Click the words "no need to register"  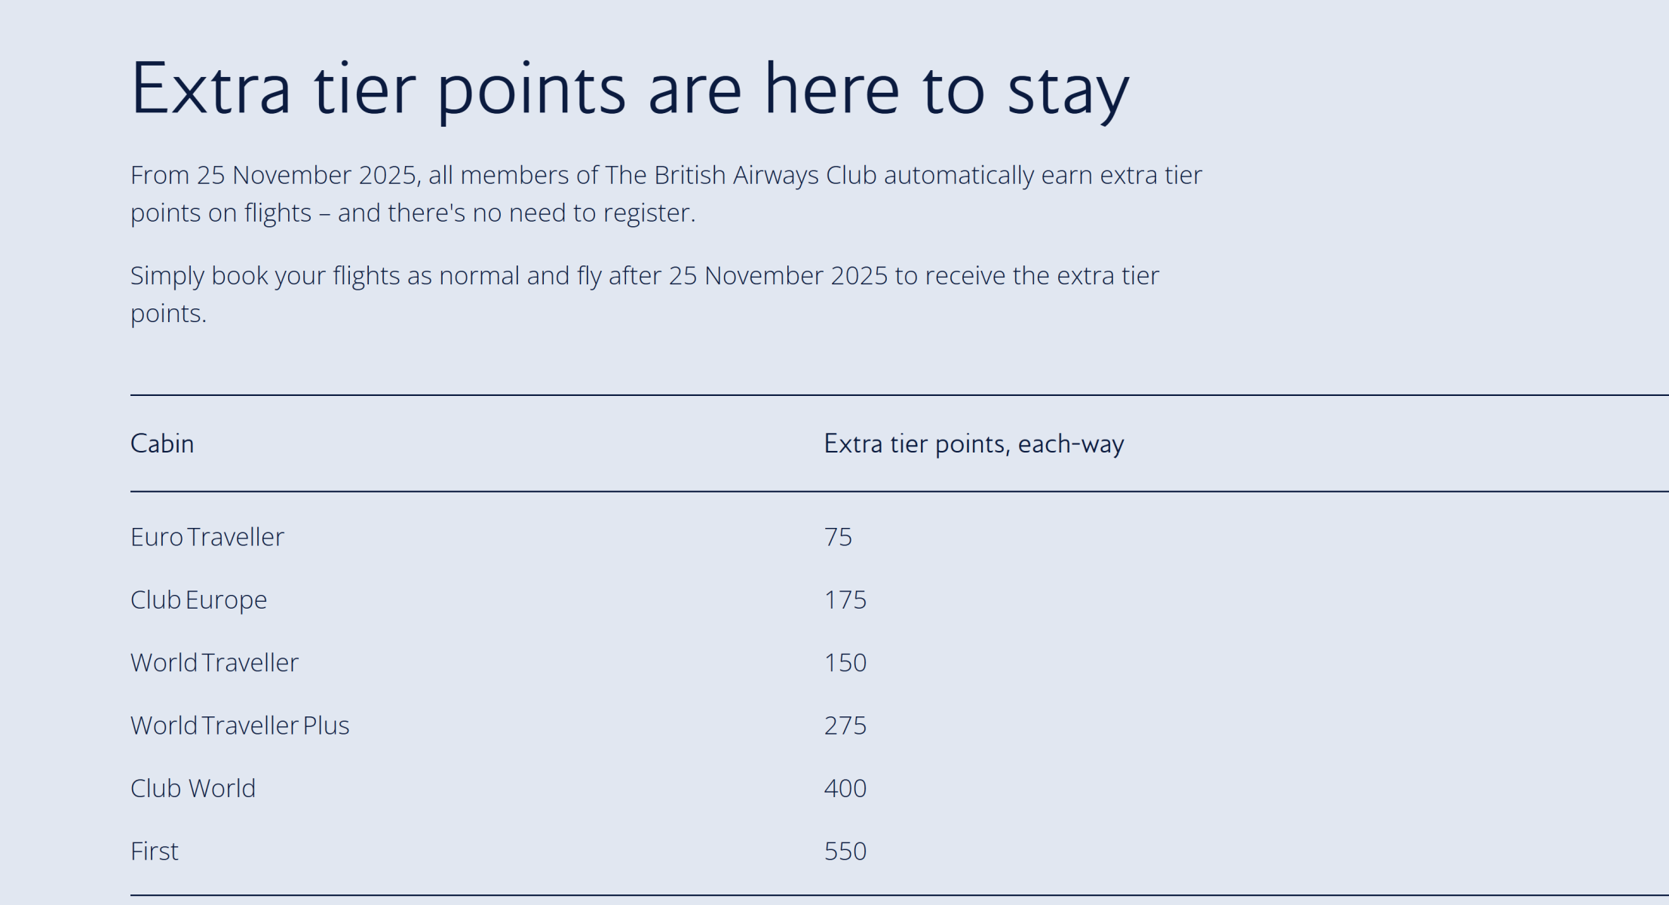click(583, 213)
